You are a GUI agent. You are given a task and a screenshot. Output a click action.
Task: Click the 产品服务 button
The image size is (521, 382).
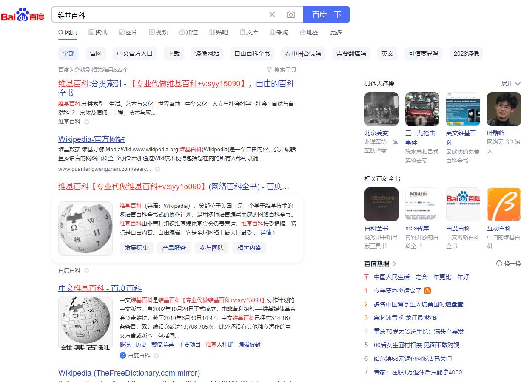click(174, 248)
